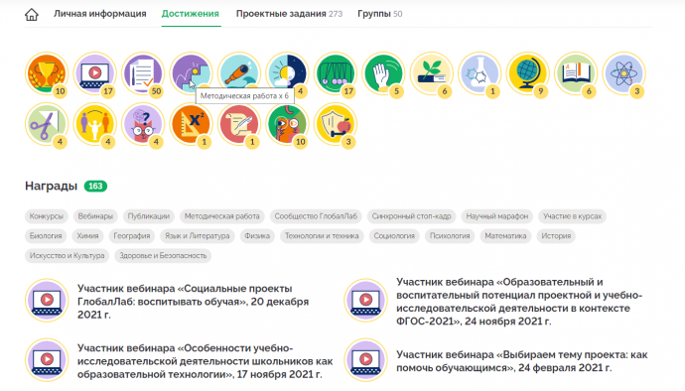The image size is (685, 391).
Task: Switch to Личная информация tab
Action: [x=100, y=14]
